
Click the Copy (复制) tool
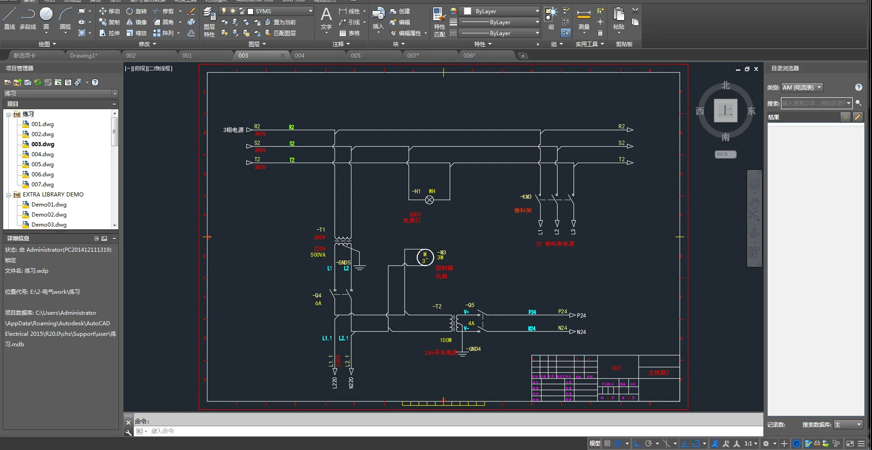[110, 22]
